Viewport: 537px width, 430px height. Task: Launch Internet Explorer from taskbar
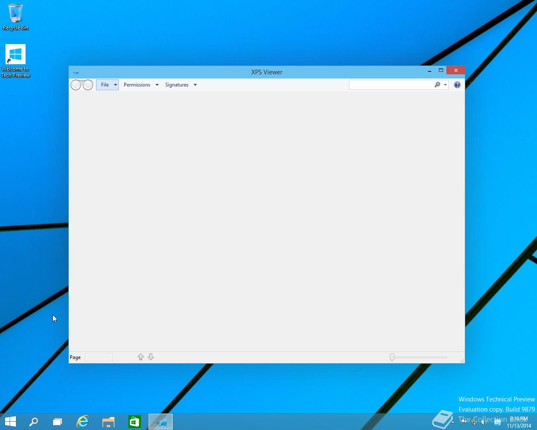(x=83, y=422)
